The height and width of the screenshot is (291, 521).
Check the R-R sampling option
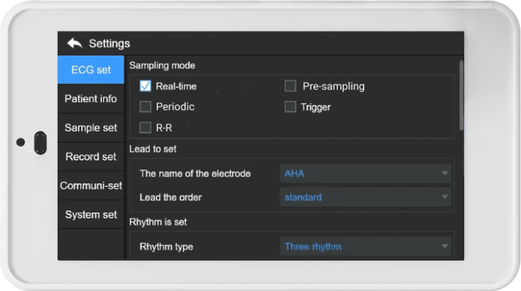click(145, 127)
